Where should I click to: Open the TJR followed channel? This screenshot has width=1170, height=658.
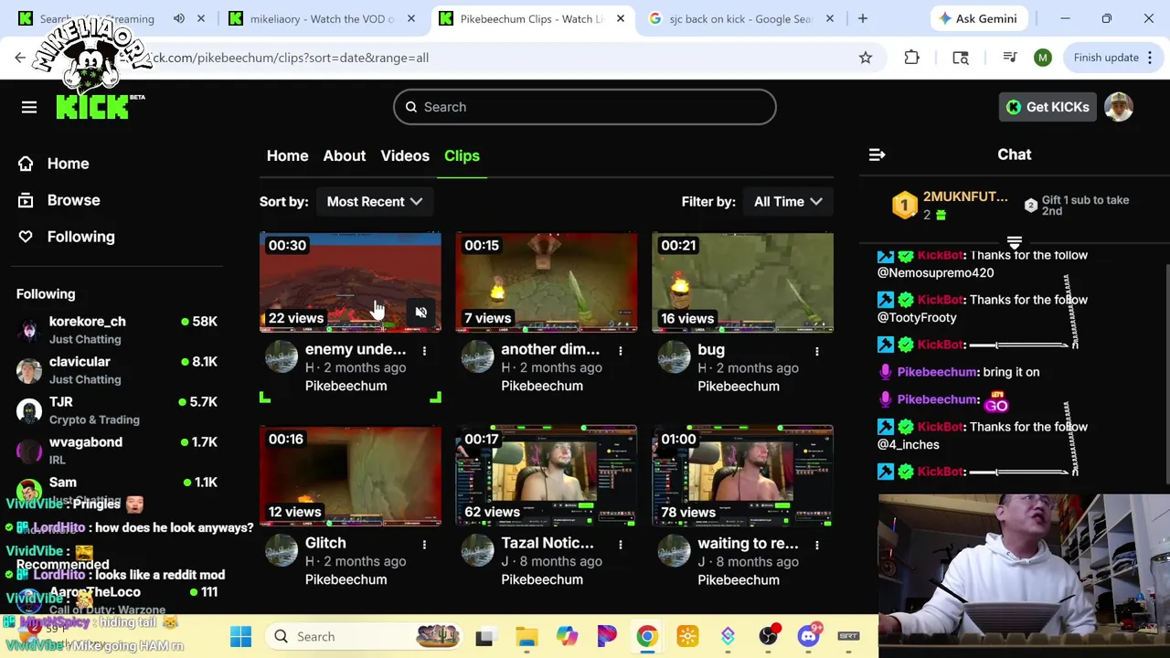pyautogui.click(x=117, y=410)
